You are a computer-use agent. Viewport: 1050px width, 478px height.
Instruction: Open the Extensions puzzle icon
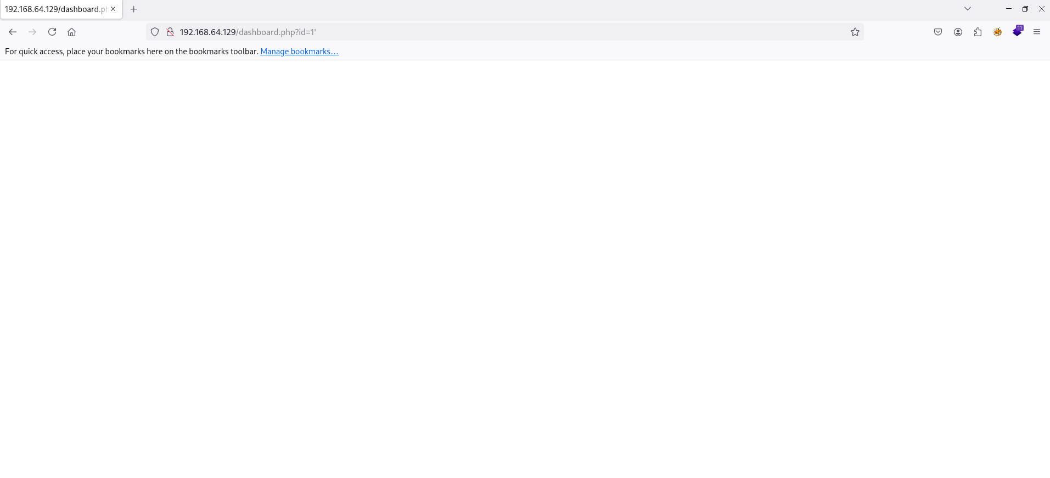978,32
